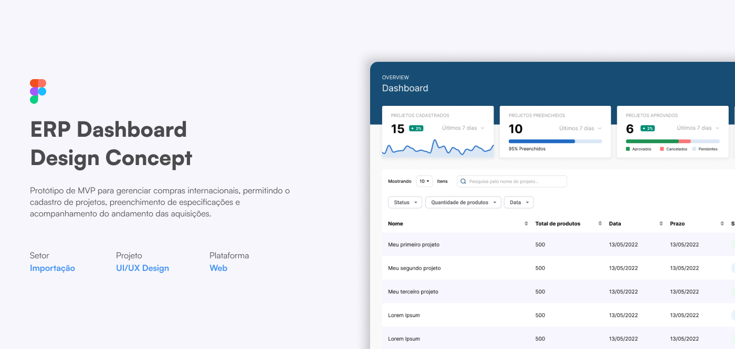This screenshot has height=349, width=735.
Task: Open Últimos 7 dias in Projetos Cadastrados
Action: point(463,128)
